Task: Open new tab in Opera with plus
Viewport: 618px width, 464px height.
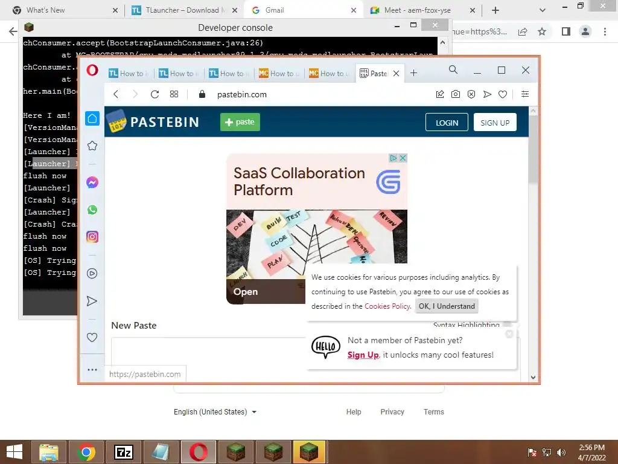Action: coord(413,73)
